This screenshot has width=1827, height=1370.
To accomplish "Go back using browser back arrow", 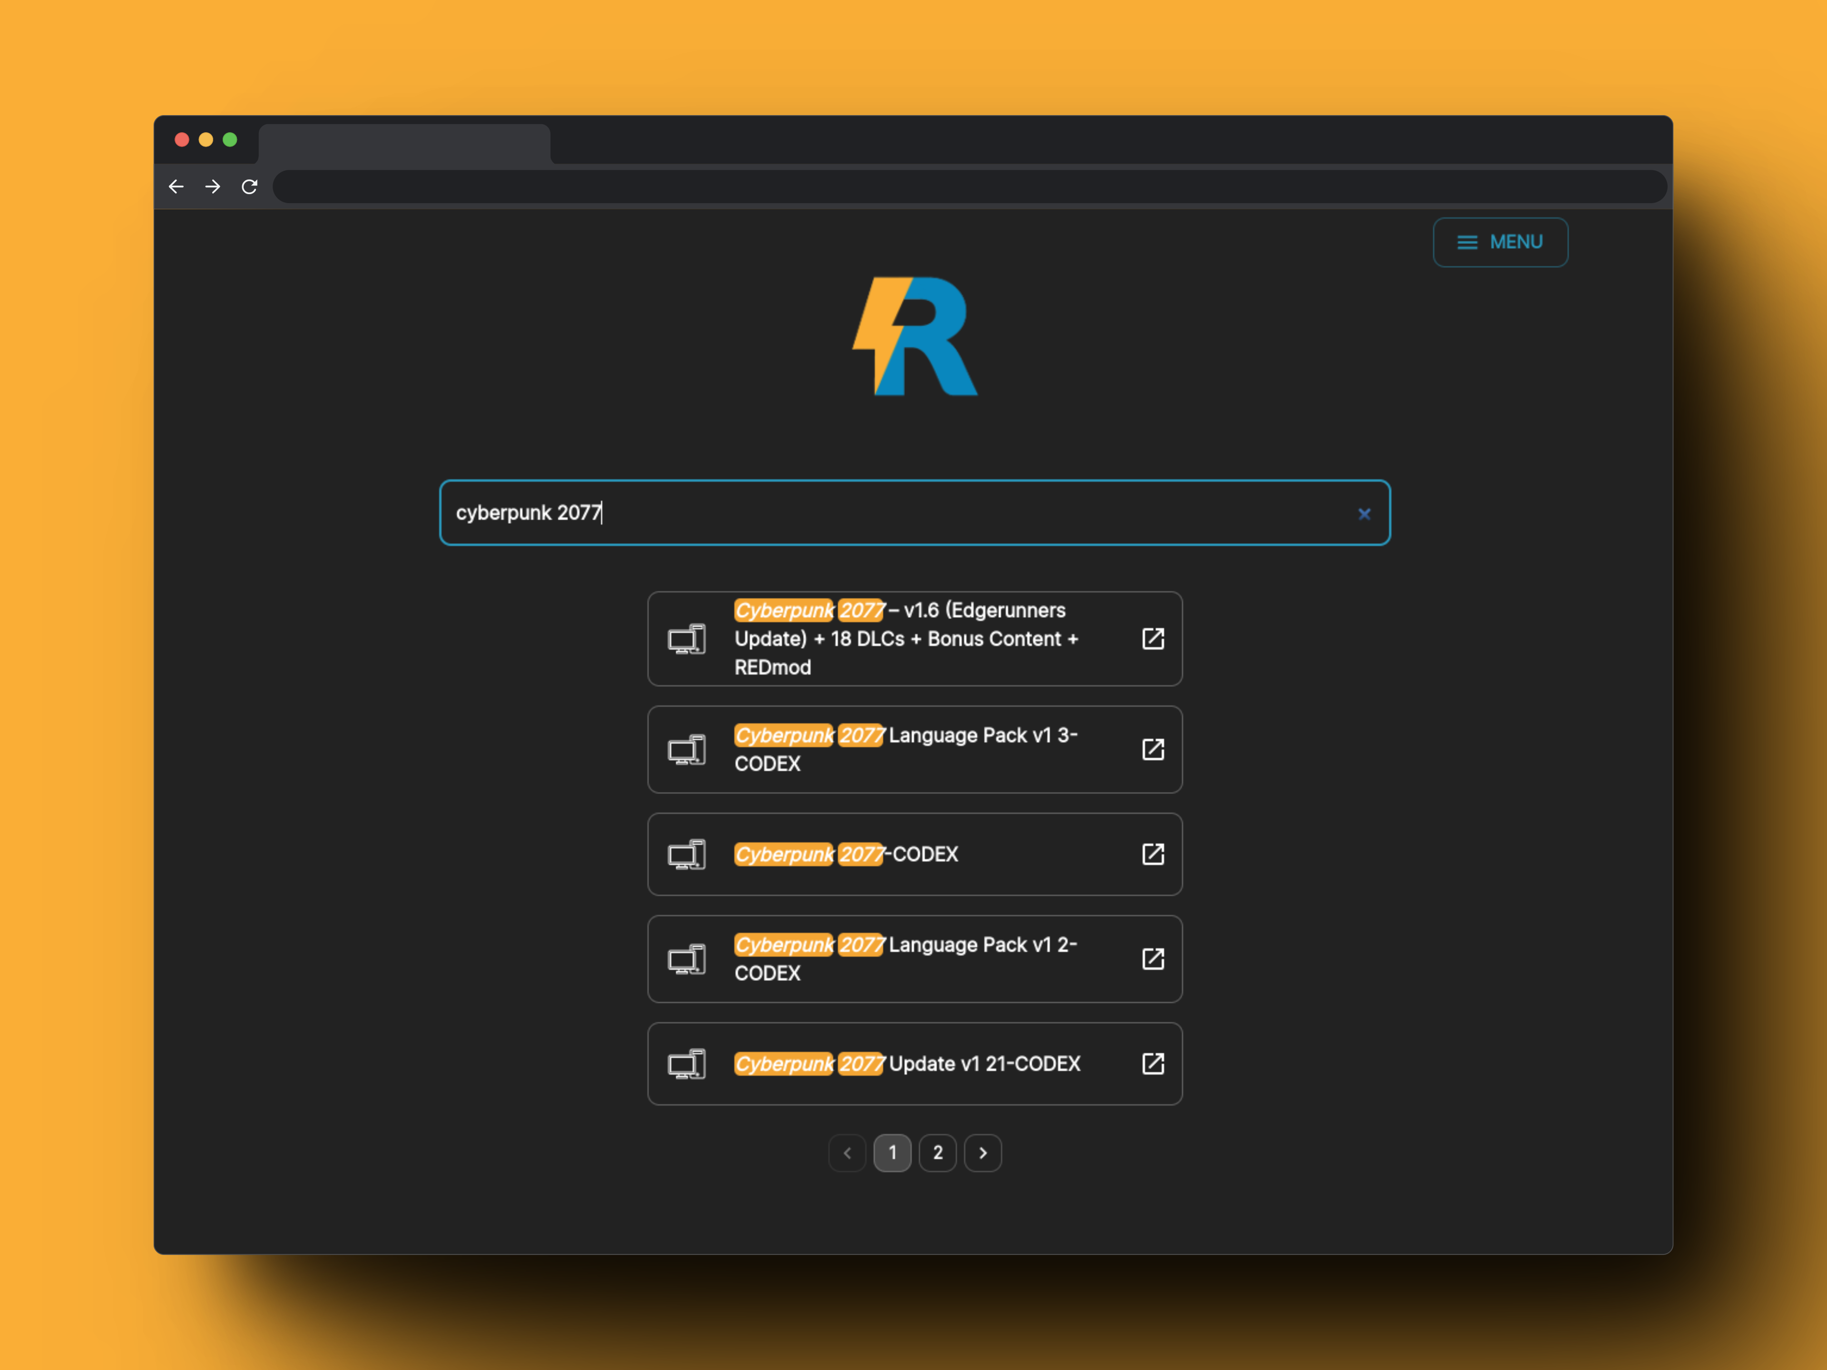I will (176, 186).
